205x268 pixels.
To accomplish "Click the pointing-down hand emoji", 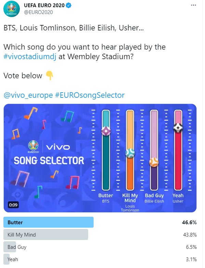I will [x=49, y=76].
